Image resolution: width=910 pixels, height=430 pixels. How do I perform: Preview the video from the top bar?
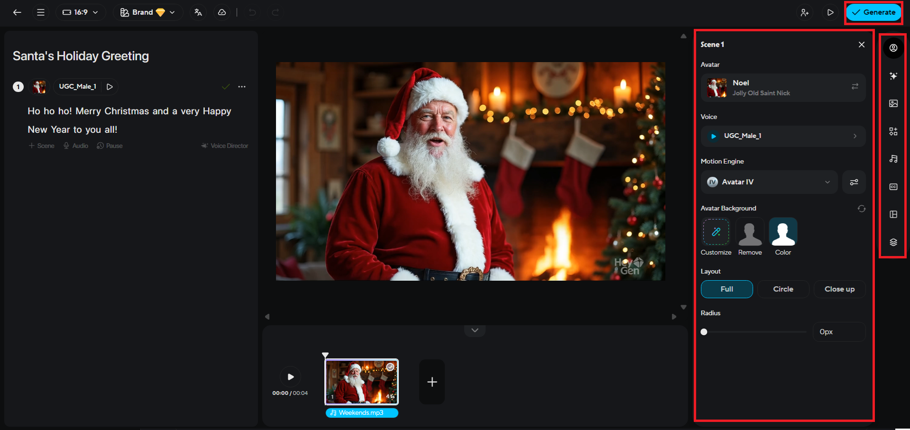[x=830, y=12]
